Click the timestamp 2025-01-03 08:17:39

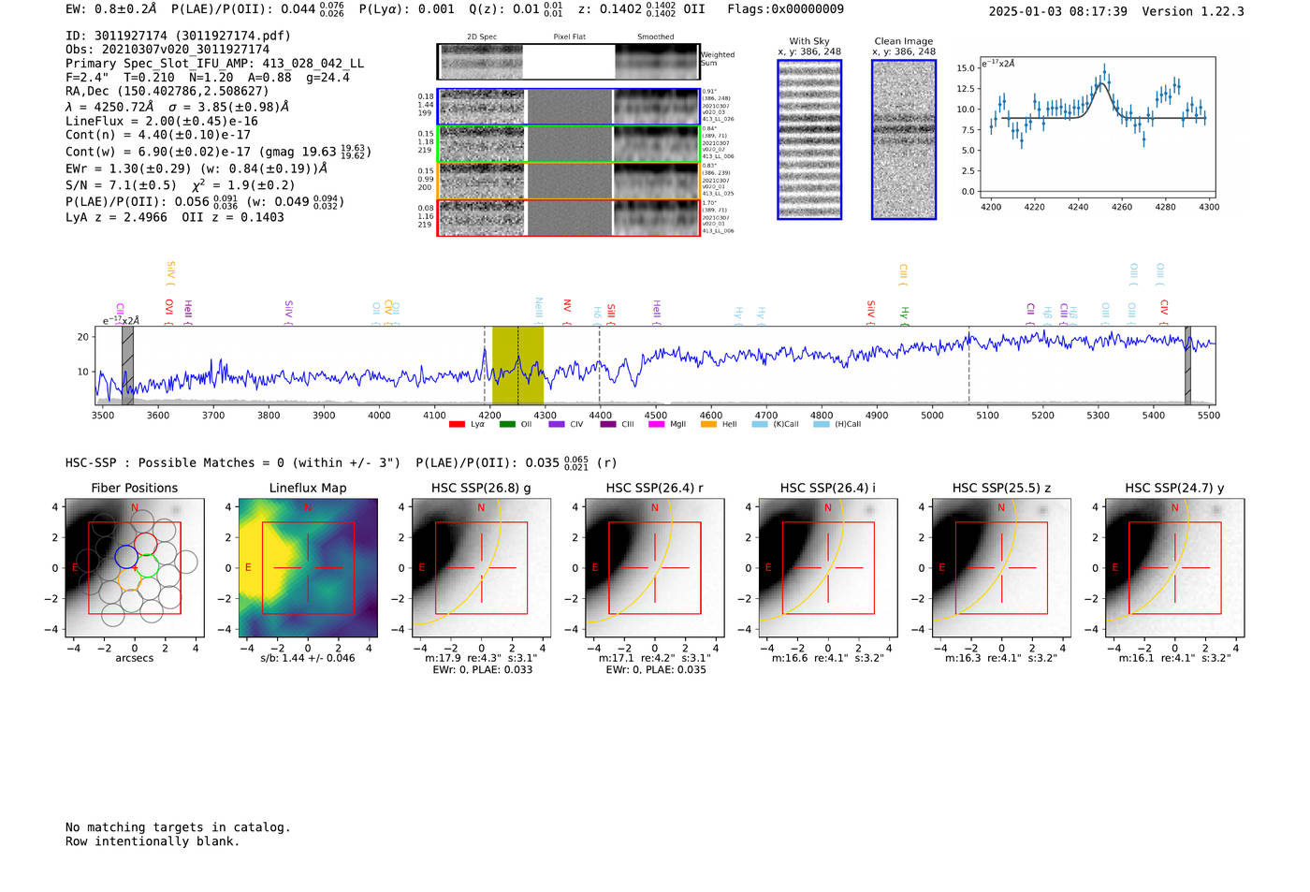tap(1057, 11)
